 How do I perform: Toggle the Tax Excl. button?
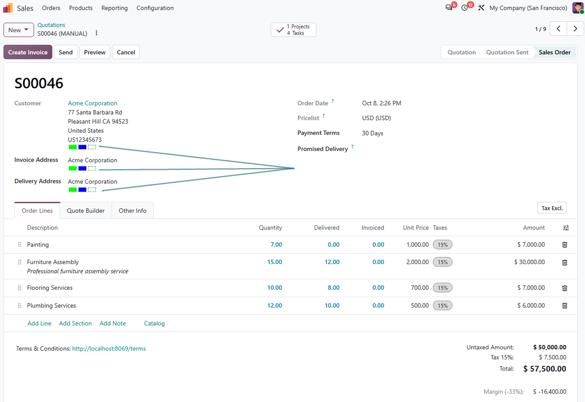[552, 208]
